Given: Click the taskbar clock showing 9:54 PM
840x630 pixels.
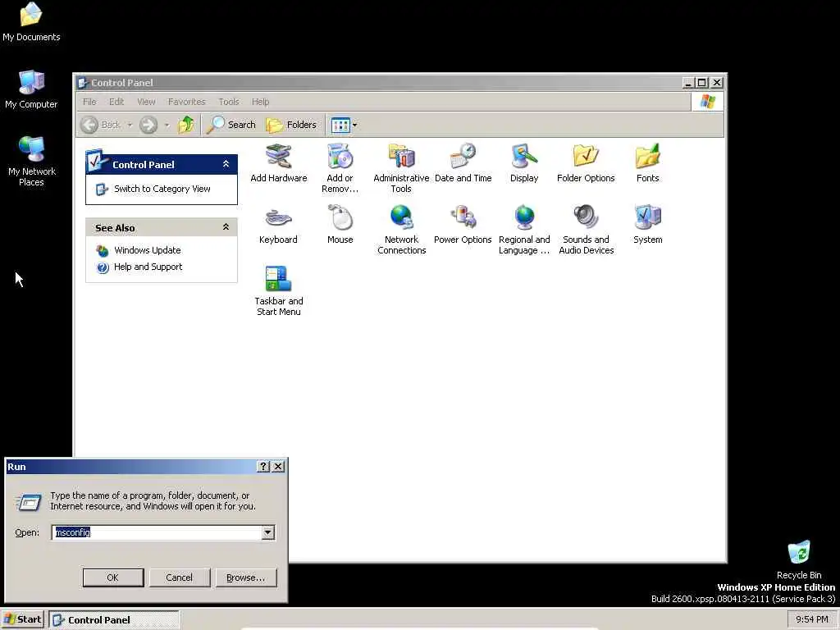Looking at the screenshot, I should (x=811, y=619).
